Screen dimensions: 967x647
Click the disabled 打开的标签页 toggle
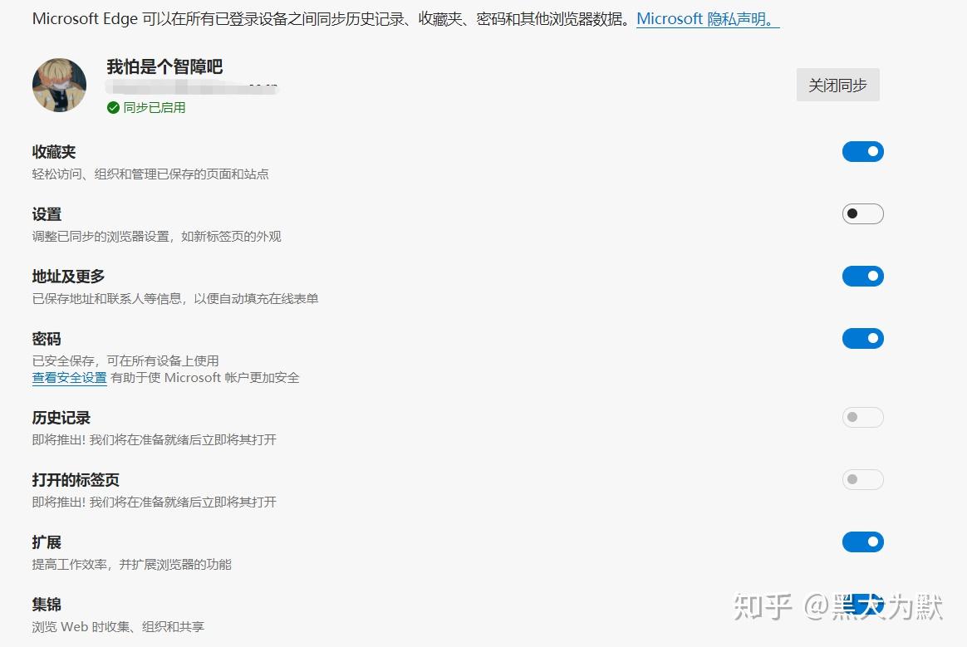863,480
